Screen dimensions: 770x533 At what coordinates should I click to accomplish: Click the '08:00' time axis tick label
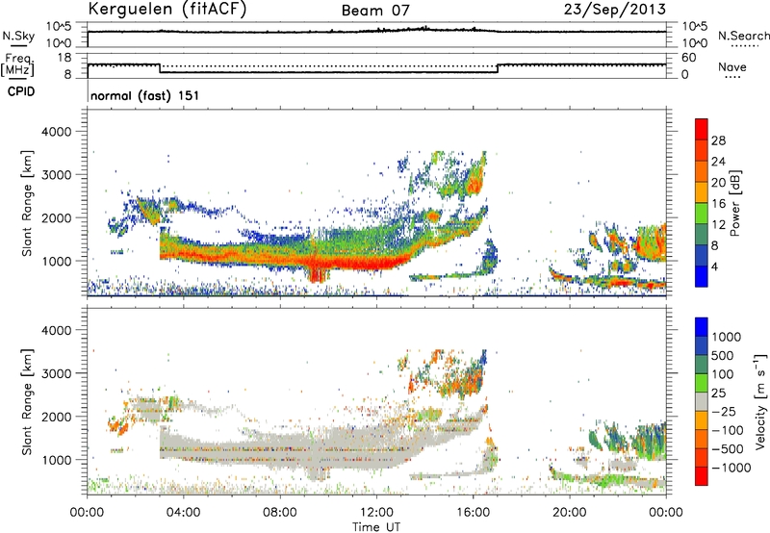tap(280, 513)
